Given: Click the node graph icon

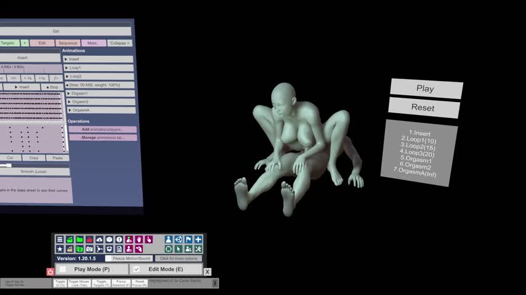Looking at the screenshot, I should coord(99,249).
